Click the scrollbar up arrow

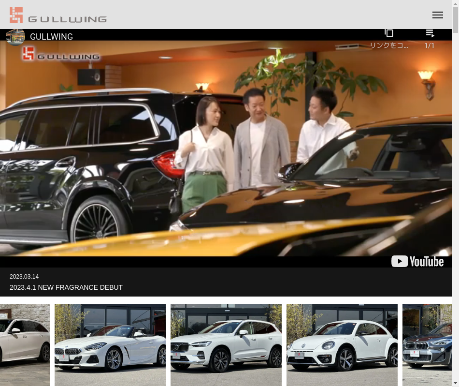pos(455,4)
